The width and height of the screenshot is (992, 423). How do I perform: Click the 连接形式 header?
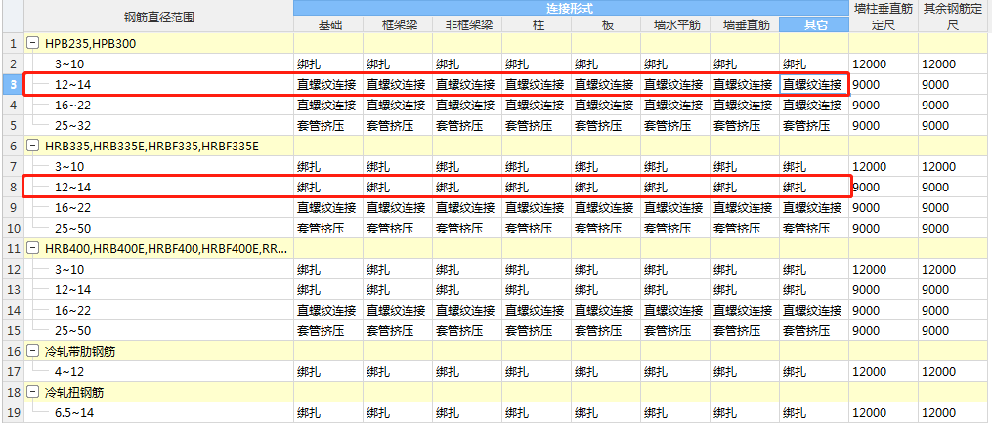(x=572, y=8)
